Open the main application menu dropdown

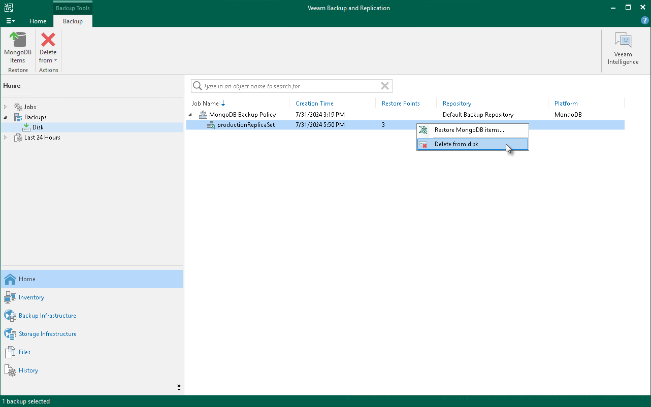pos(10,21)
